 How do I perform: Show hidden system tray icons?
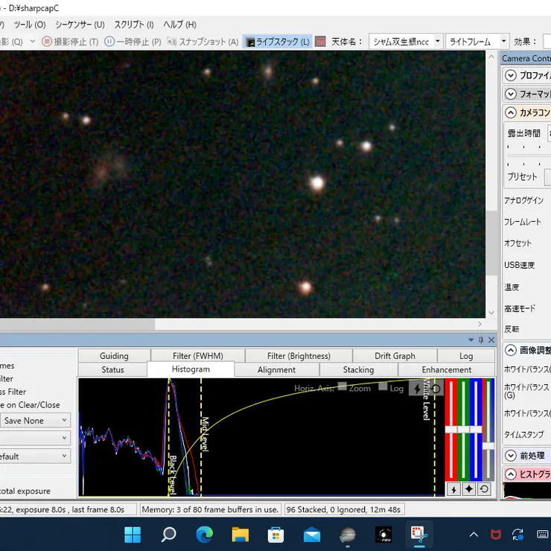474,535
